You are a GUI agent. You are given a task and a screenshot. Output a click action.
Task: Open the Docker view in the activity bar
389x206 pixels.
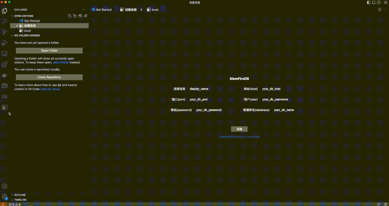click(4, 75)
